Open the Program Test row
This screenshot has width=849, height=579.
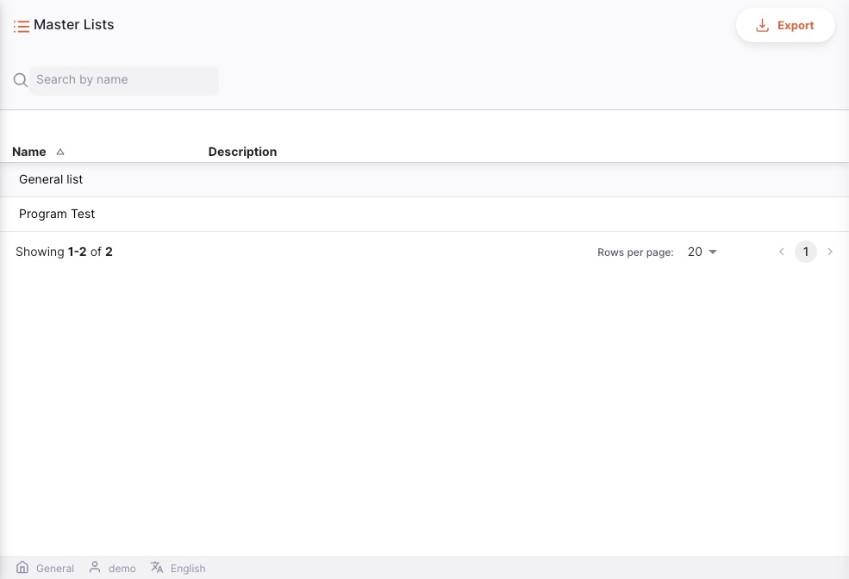pyautogui.click(x=57, y=214)
